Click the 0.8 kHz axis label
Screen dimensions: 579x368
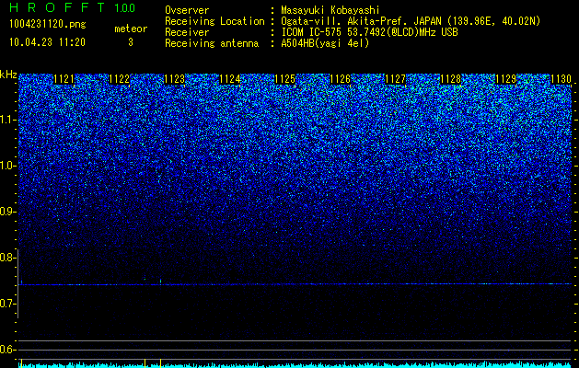point(6,258)
